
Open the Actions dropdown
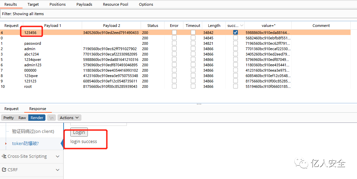coord(69,118)
